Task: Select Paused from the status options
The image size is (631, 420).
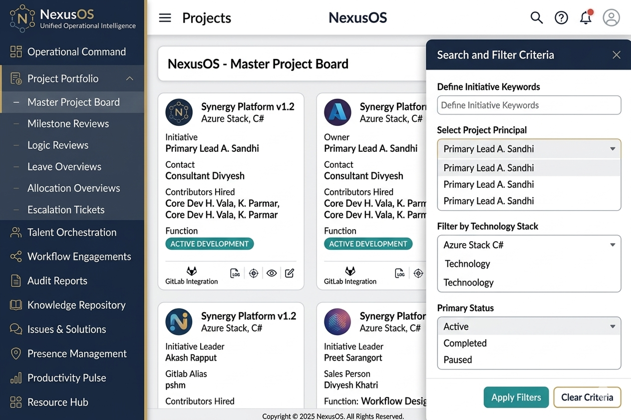Action: point(458,360)
